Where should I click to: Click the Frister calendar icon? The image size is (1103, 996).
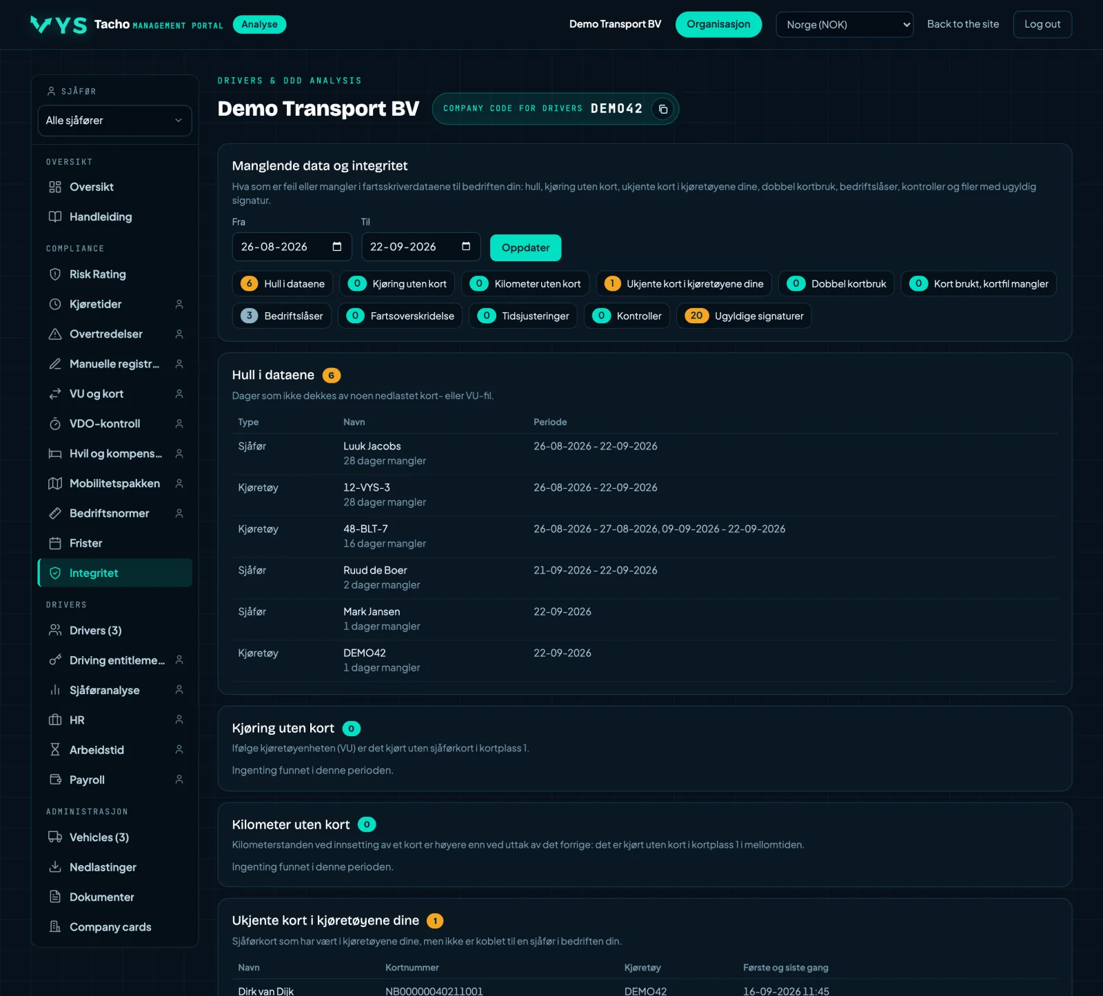(x=55, y=543)
